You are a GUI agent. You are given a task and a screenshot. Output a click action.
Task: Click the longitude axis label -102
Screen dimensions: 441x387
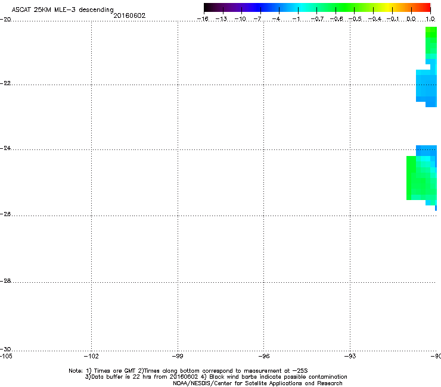coord(91,357)
